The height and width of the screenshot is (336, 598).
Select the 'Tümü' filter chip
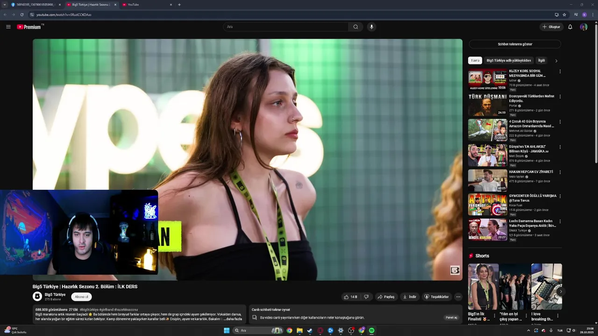coord(475,61)
